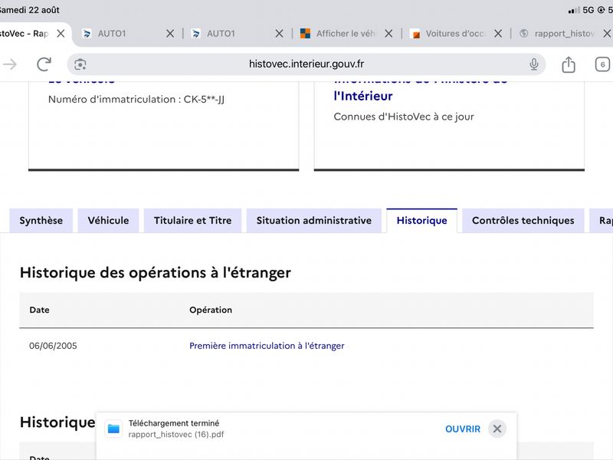This screenshot has width=613, height=460.
Task: Click Numéro d'immatriculation CK-5**-JJ text
Action: (x=136, y=100)
